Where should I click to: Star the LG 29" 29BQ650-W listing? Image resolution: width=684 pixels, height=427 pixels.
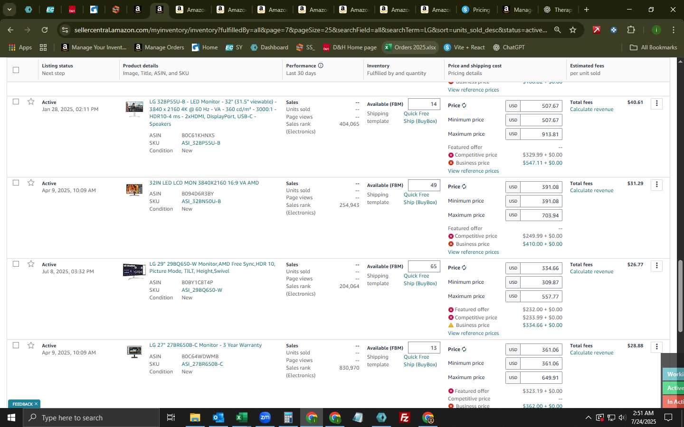pos(31,264)
